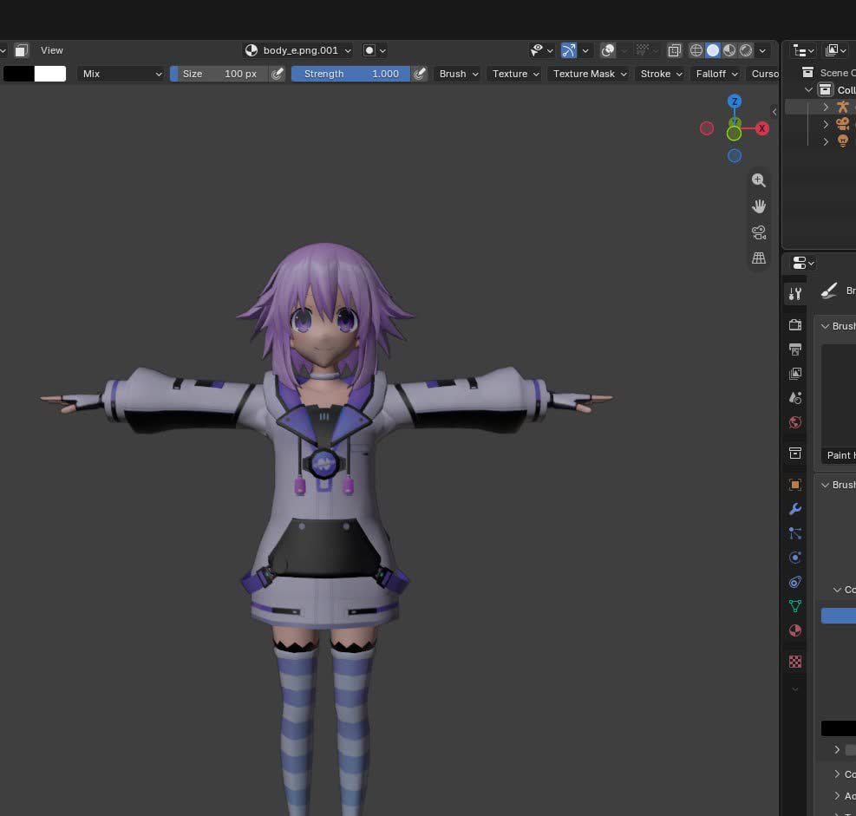Open the body_e.png.001 texture slot dropdown

pos(298,50)
